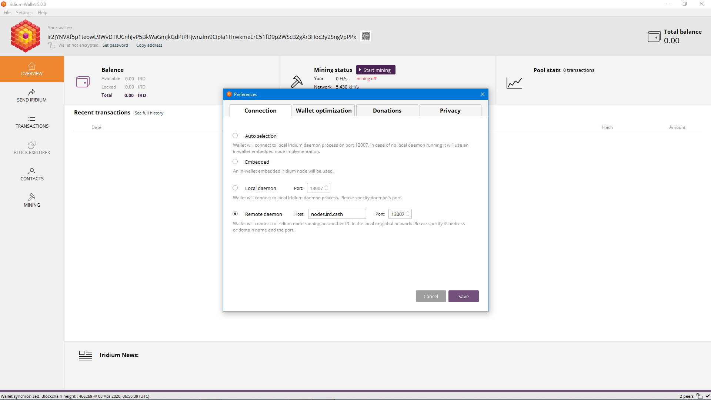
Task: Select the Remote daemon radio button
Action: pos(235,214)
